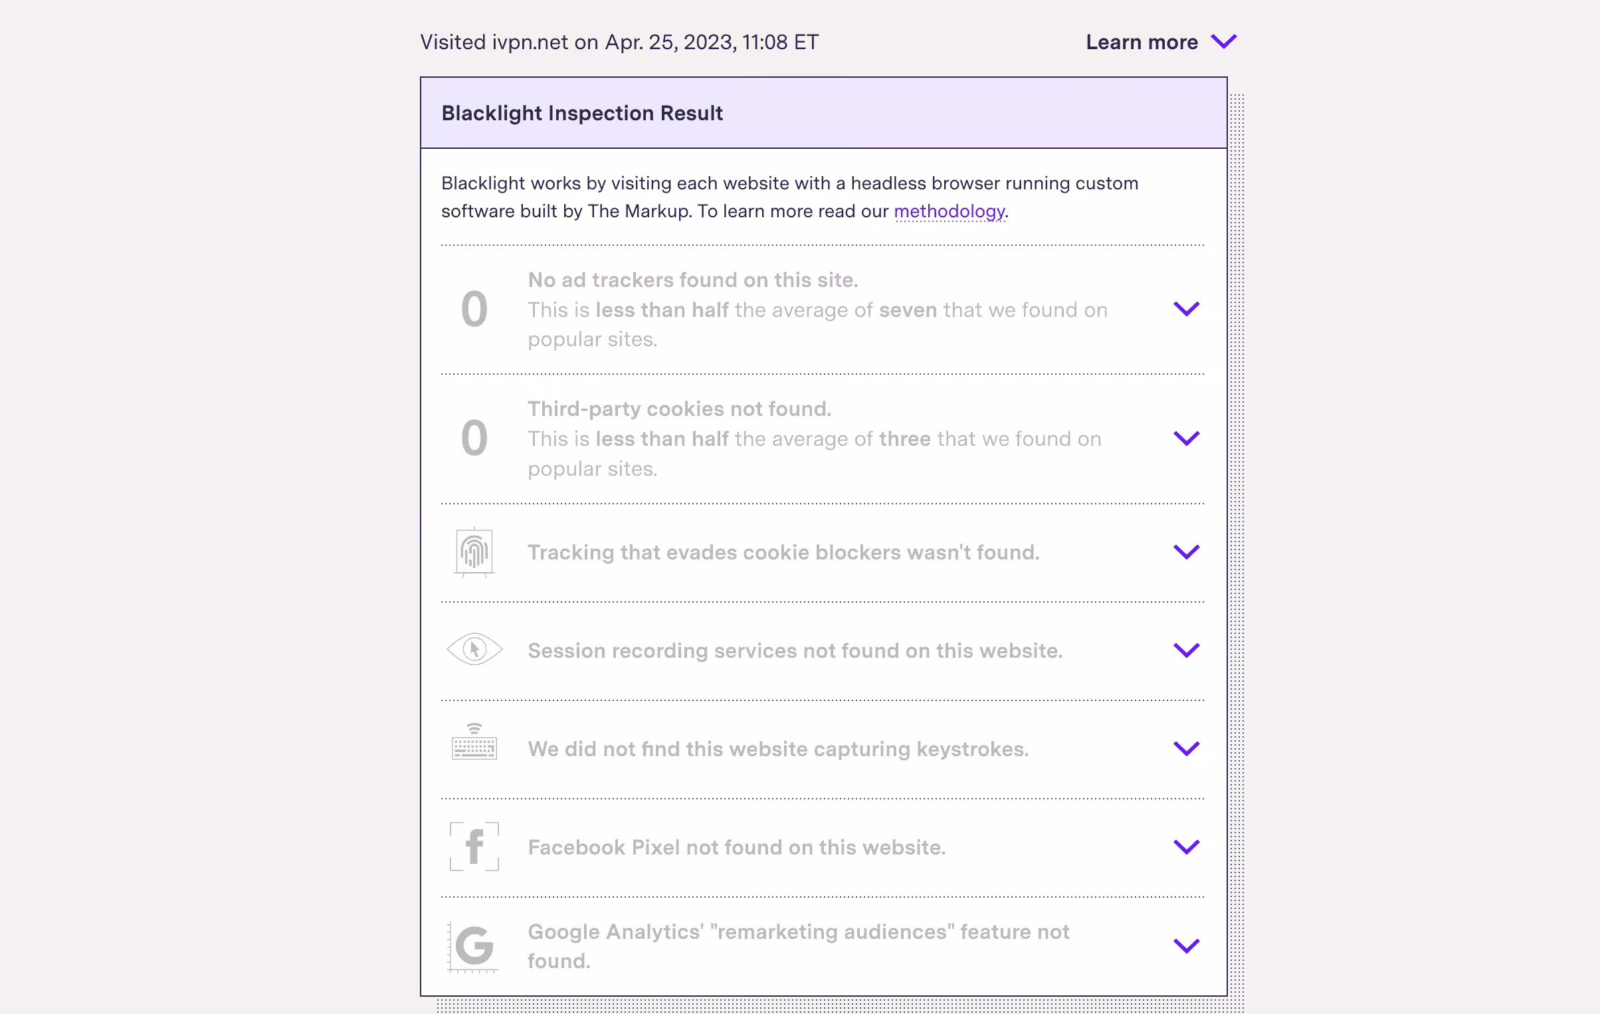Open the Learn more dropdown chevron
The width and height of the screenshot is (1600, 1014).
pos(1223,42)
